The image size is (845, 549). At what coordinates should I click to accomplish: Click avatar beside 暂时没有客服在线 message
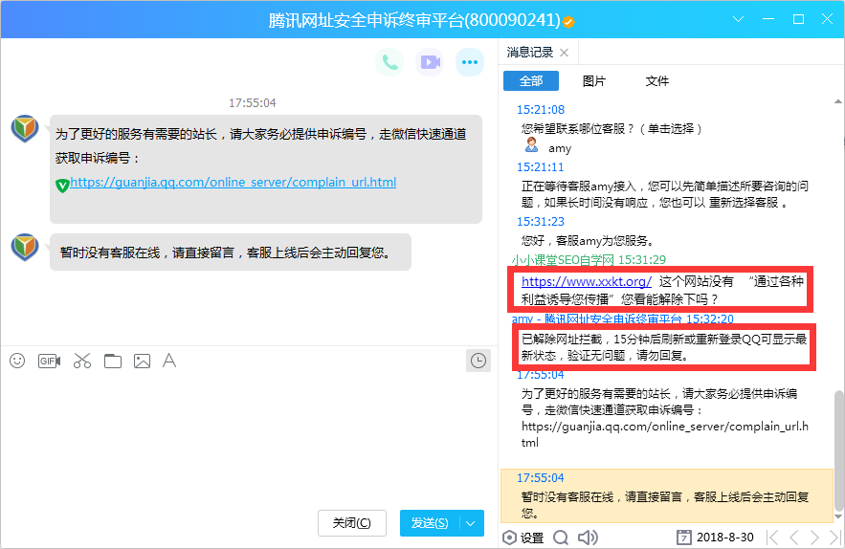25,248
